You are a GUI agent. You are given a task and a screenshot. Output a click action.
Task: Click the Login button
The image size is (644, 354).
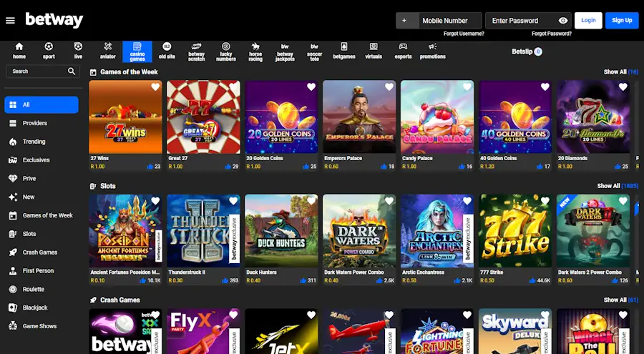tap(588, 21)
